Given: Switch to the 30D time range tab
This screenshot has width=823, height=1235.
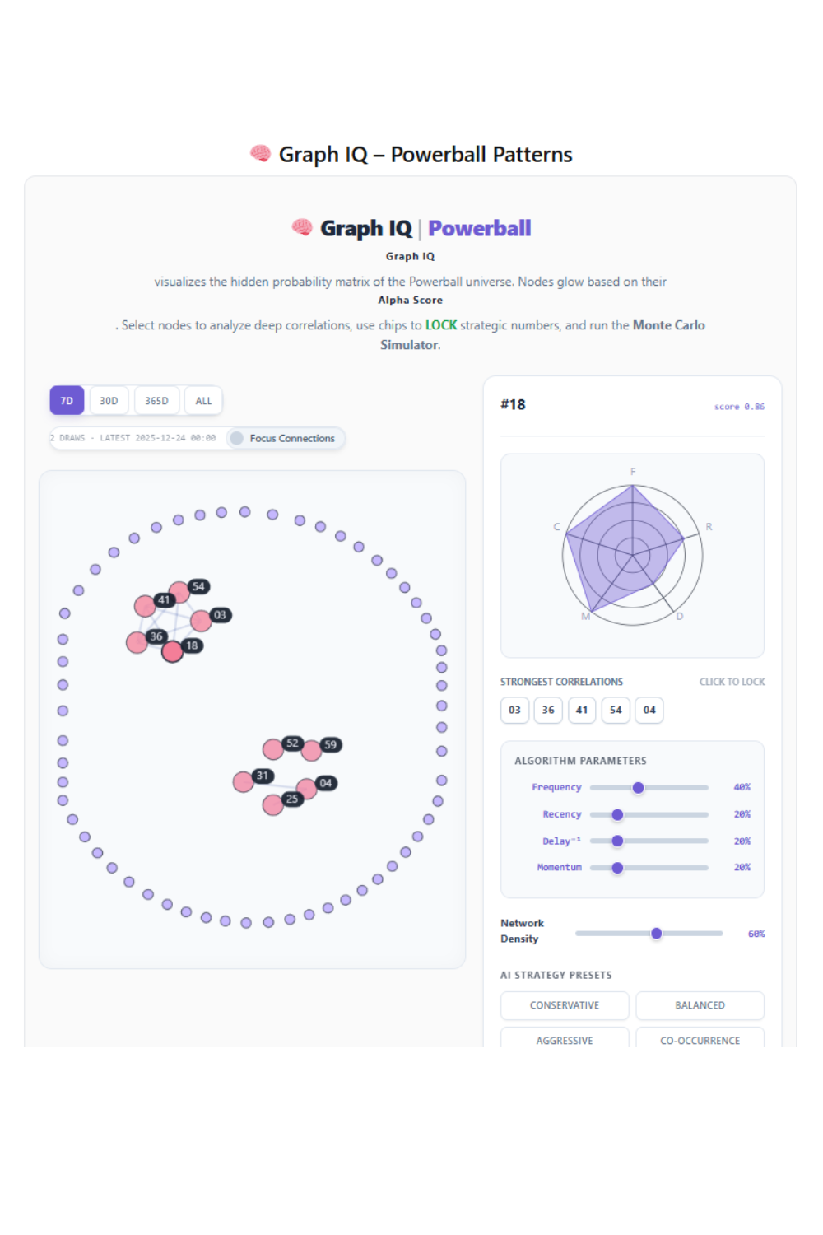Looking at the screenshot, I should click(109, 400).
